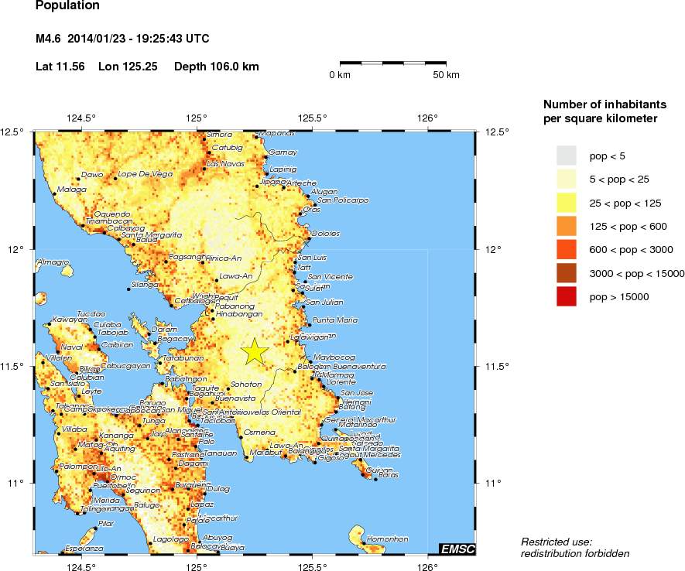
Task: Choose the '600 < pop < 3000' swatch
Action: click(x=567, y=249)
